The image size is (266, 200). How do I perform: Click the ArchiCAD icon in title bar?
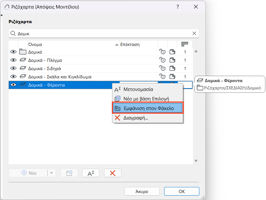pyautogui.click(x=7, y=7)
